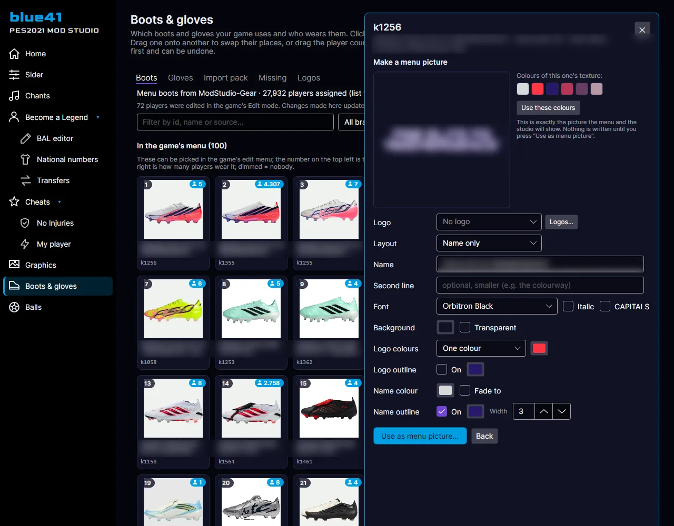Click the Use these colours button
Image resolution: width=674 pixels, height=526 pixels.
[x=548, y=108]
